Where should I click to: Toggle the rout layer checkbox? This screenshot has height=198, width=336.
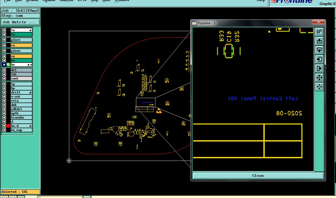click(x=4, y=78)
